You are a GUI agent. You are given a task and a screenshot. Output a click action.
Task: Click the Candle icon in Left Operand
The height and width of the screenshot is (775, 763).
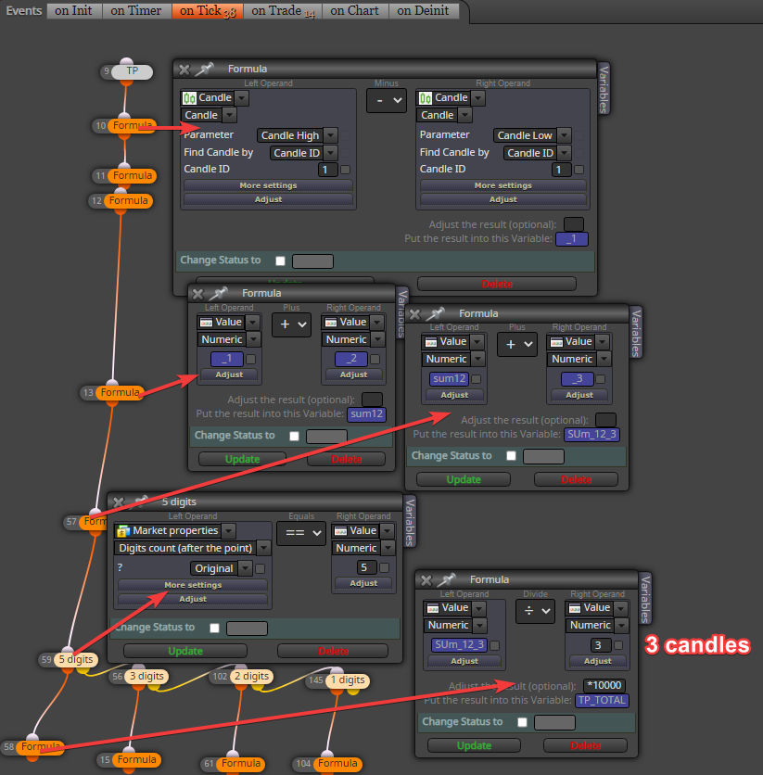pos(189,98)
